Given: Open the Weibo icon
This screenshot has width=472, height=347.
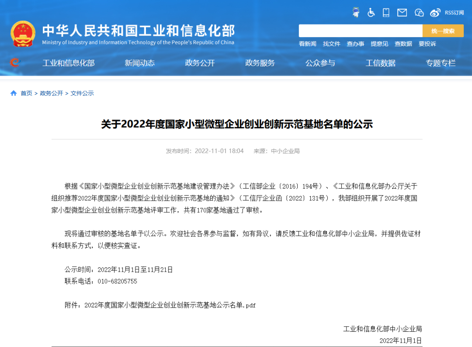Looking at the screenshot, I should [435, 13].
